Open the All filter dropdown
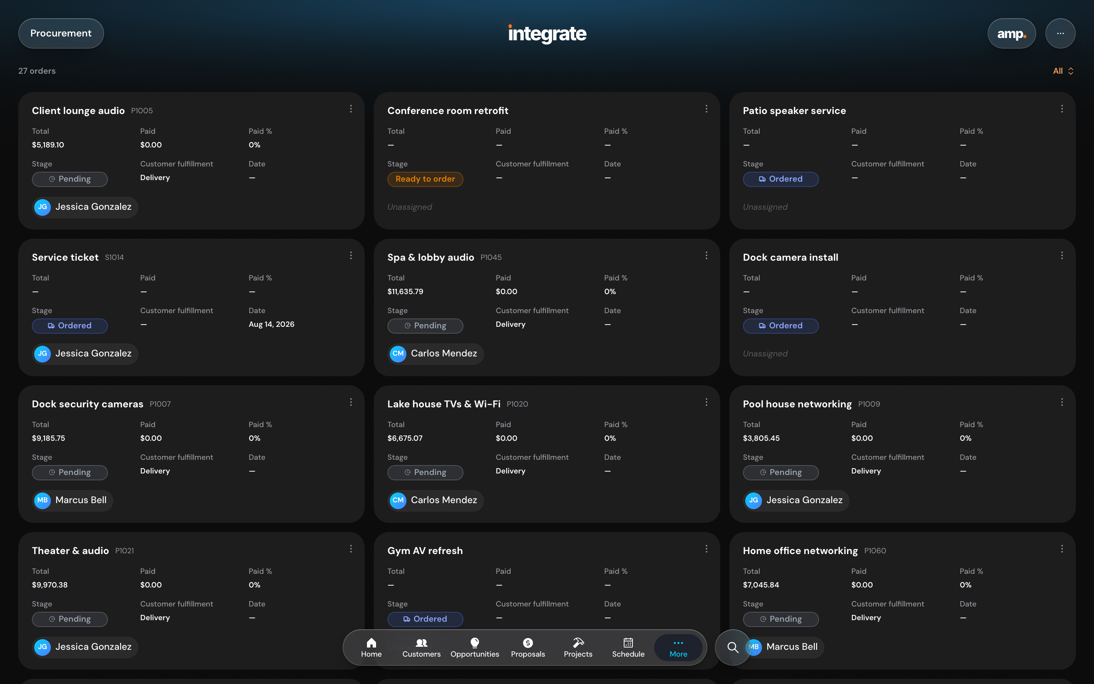The image size is (1094, 684). coord(1063,71)
